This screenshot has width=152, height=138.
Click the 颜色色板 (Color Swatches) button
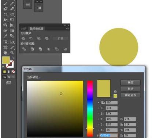(130, 95)
